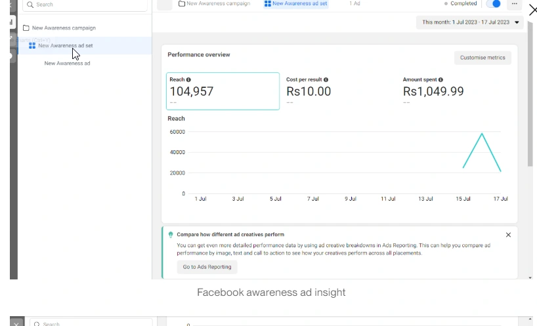
Task: Click the Customise metrics button
Action: pos(483,58)
